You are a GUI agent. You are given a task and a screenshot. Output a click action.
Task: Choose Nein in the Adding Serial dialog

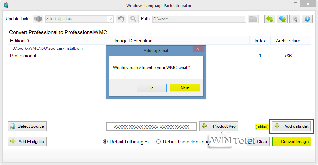pos(185,88)
